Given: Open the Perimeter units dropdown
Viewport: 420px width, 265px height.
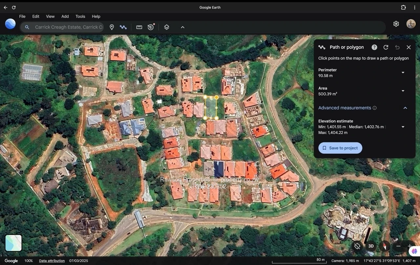Looking at the screenshot, I should pyautogui.click(x=403, y=73).
